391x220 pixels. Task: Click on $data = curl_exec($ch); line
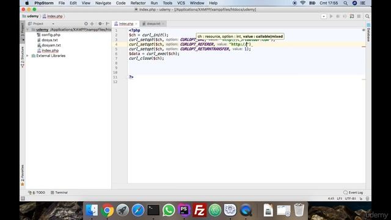154,54
